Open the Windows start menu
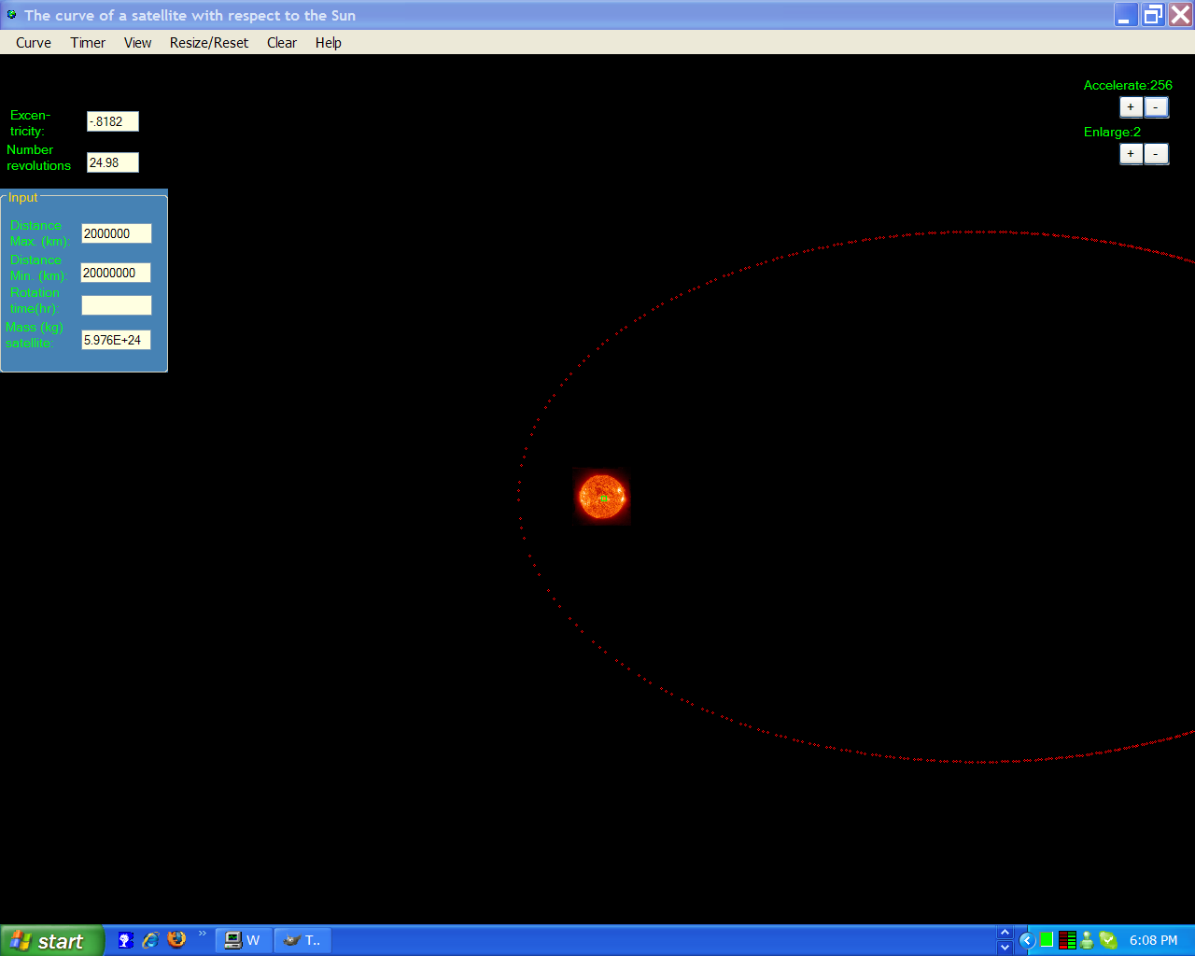 pos(52,941)
